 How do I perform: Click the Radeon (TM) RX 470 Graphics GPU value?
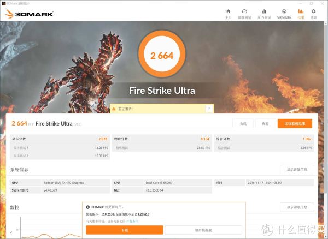pos(64,183)
